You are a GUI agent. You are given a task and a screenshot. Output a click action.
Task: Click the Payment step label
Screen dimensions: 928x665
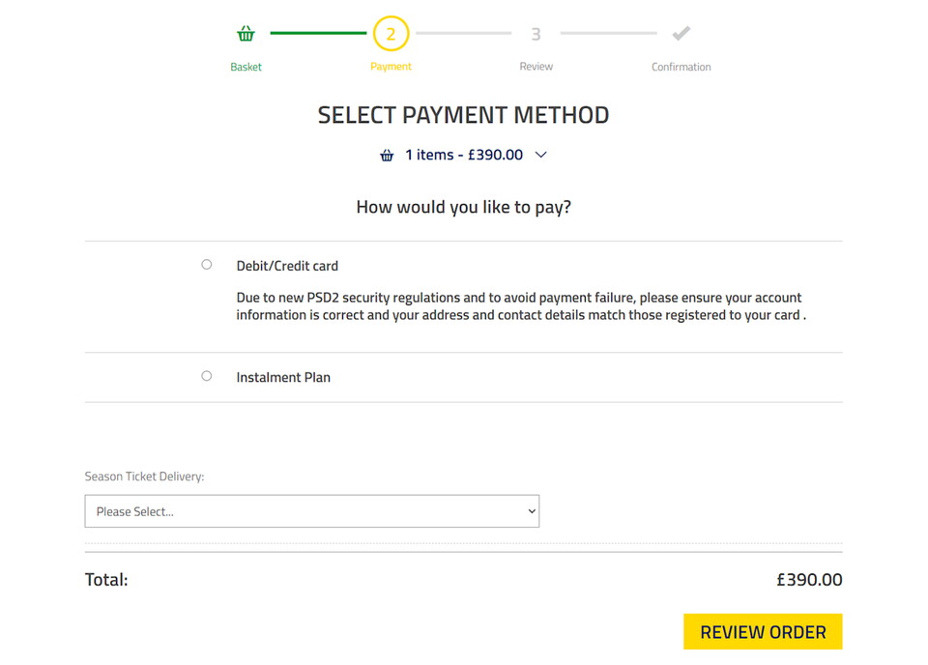[391, 67]
